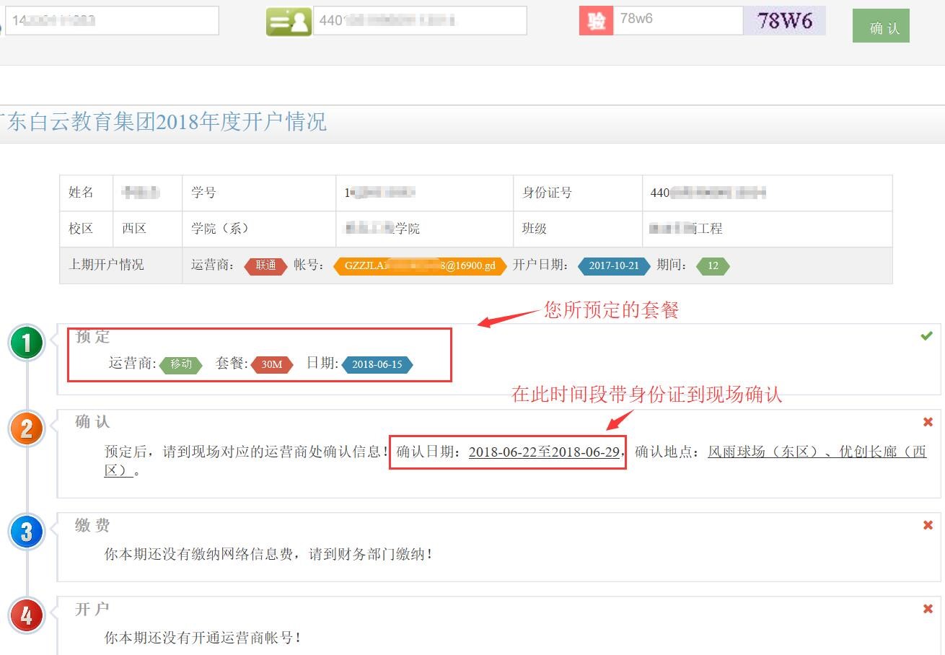Click the green ID card icon
945x655 pixels.
[289, 22]
